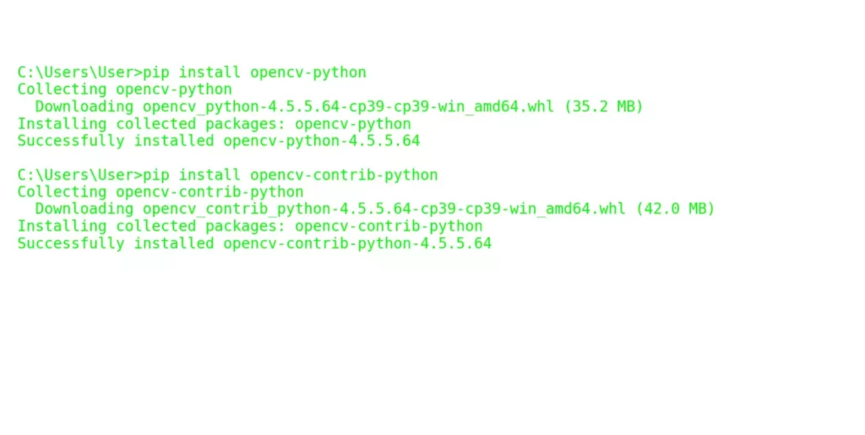The width and height of the screenshot is (865, 435).
Task: Click the 'Collecting opencv-python' line
Action: [x=125, y=90]
